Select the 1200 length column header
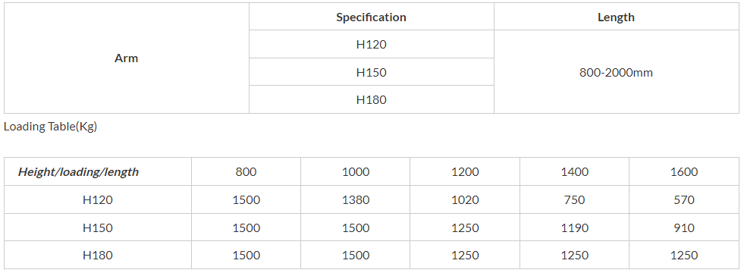Viewport: 744px width, 273px height. 465,172
